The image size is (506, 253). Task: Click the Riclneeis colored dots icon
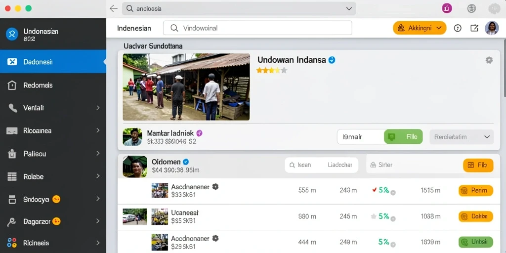click(12, 243)
